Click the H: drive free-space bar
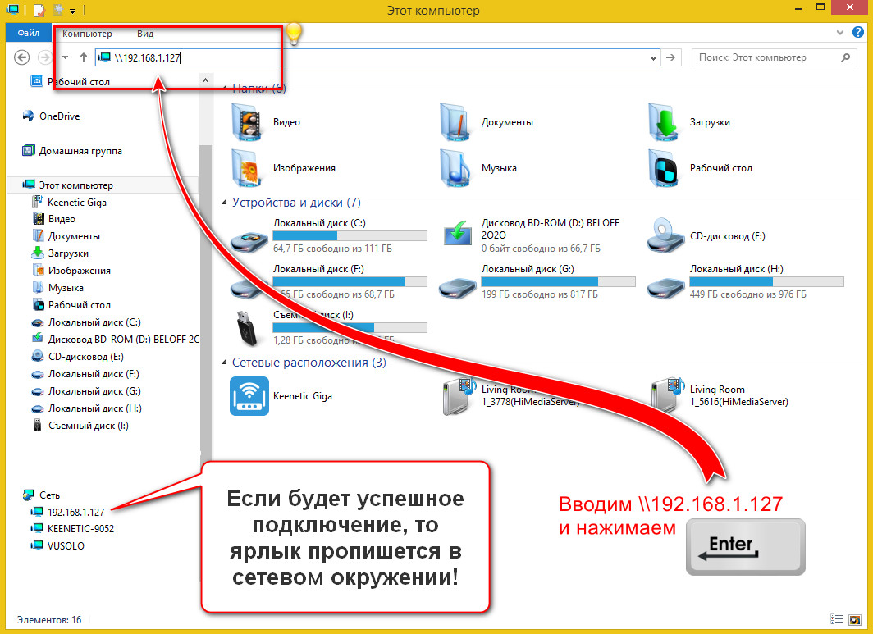873x634 pixels. 766,281
